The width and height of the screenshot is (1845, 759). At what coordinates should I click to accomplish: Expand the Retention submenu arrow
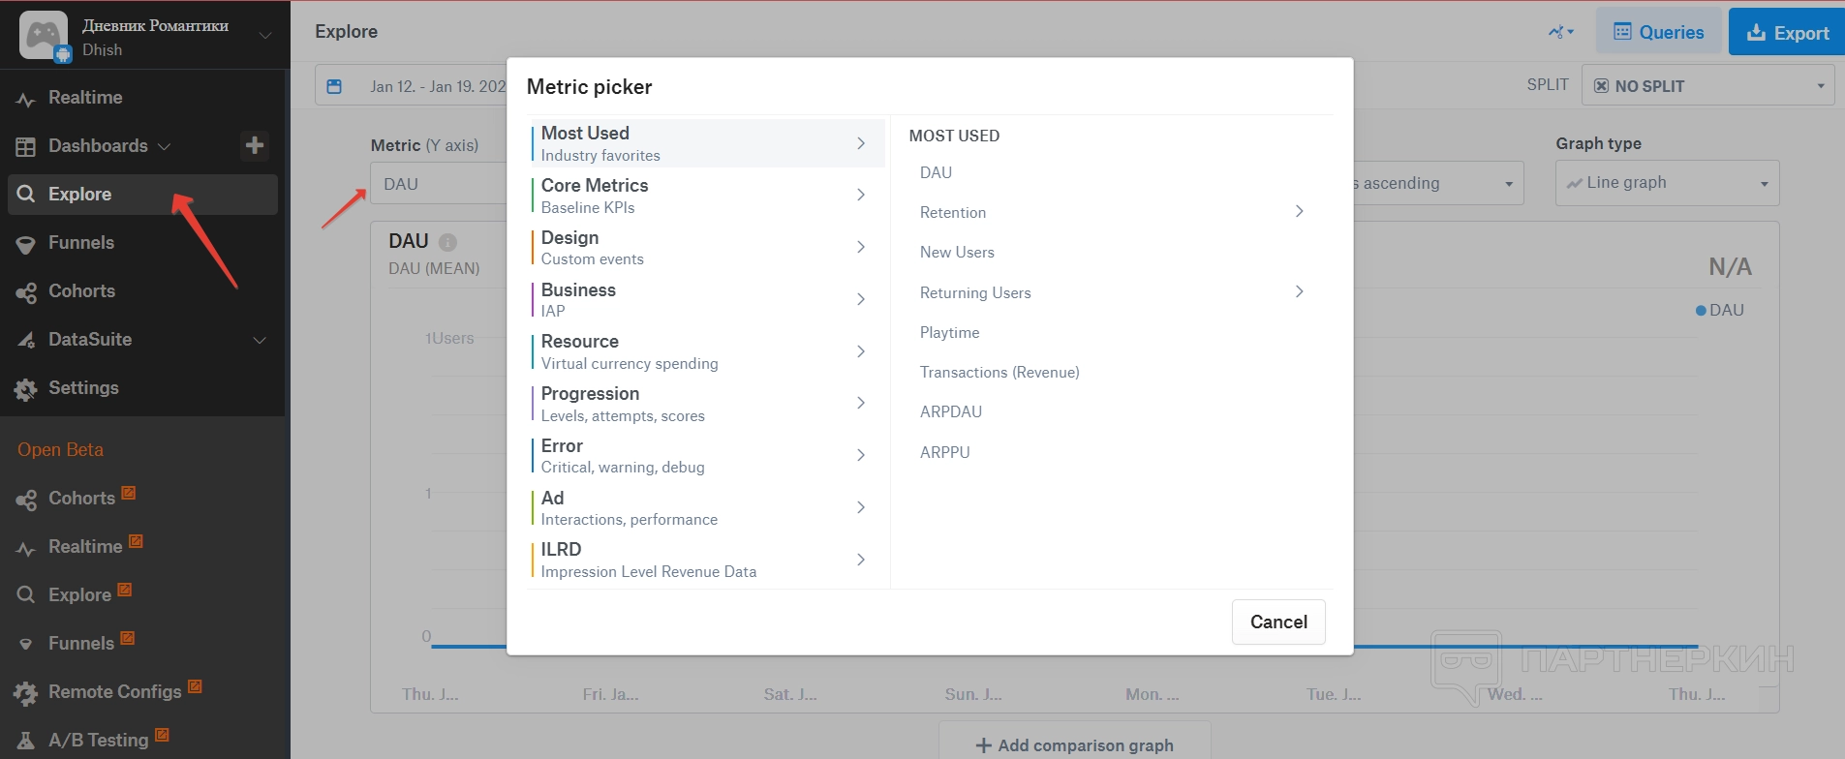[x=1299, y=211]
